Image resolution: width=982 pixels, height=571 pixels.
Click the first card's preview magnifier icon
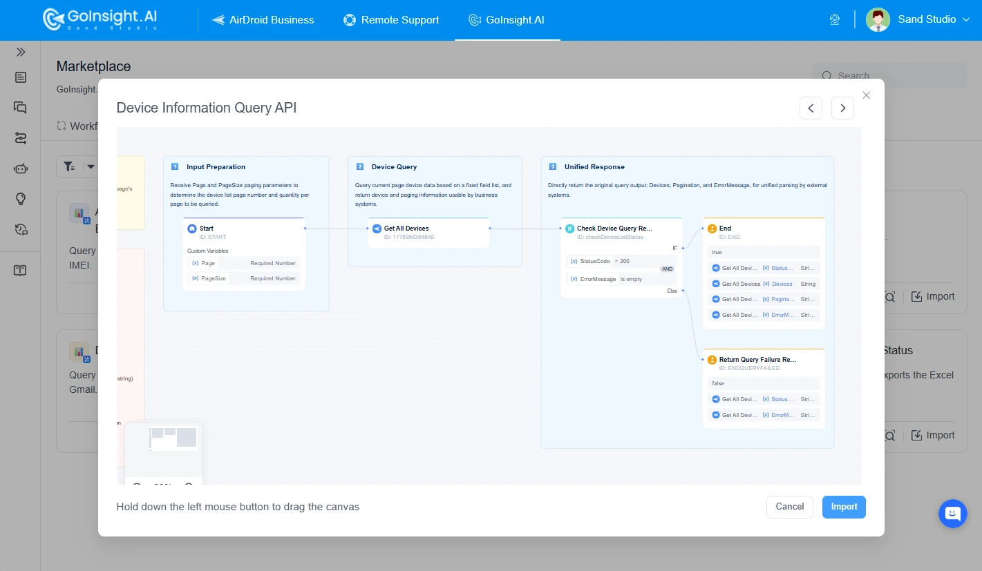tap(890, 297)
